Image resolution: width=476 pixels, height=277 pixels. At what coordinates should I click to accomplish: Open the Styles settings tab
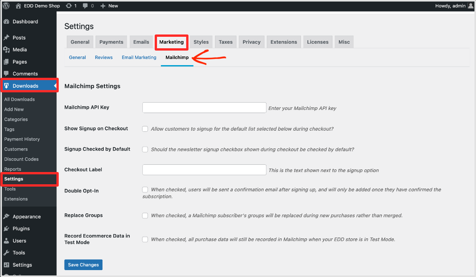tap(201, 42)
